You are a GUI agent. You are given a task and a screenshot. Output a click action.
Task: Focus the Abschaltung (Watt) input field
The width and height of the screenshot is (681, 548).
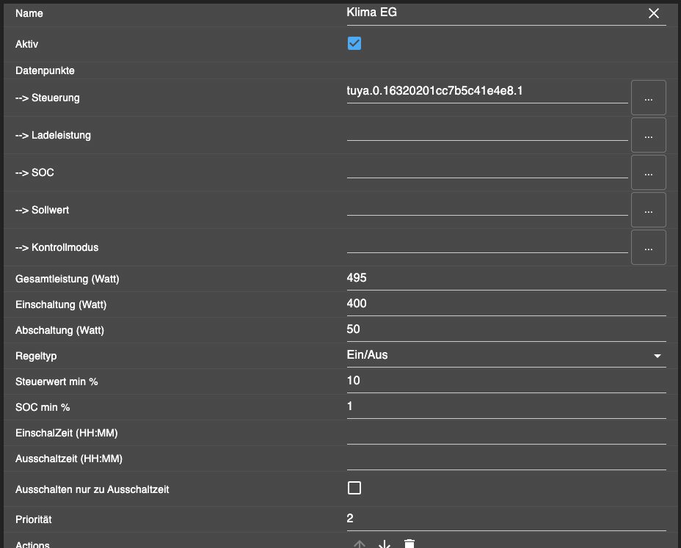click(x=506, y=329)
